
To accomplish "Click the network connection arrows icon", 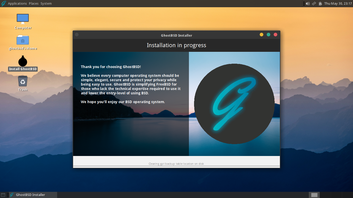I will click(x=314, y=4).
